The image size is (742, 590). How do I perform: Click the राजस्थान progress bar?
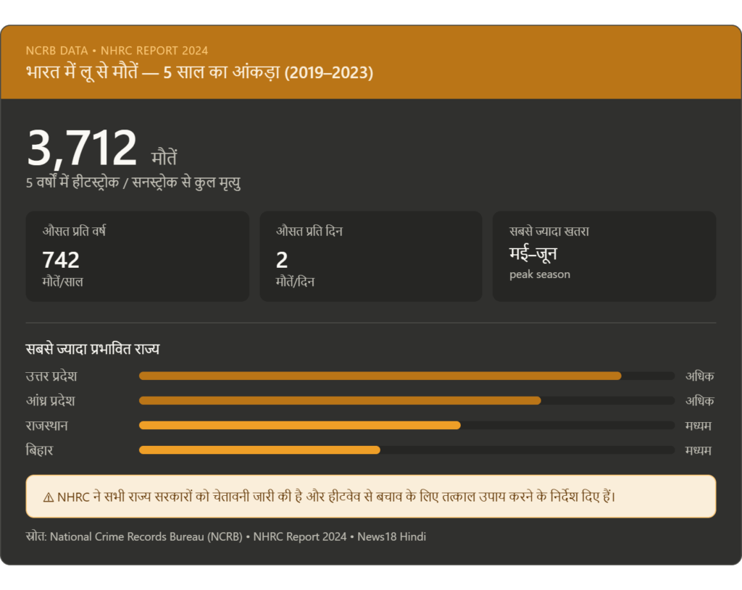[406, 425]
